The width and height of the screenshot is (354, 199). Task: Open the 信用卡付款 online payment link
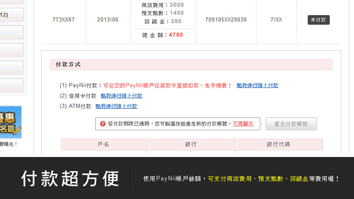pyautogui.click(x=121, y=96)
